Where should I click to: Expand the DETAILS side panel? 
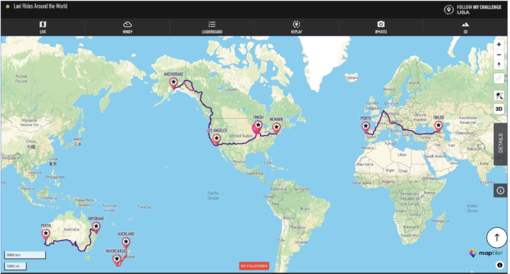click(x=501, y=144)
